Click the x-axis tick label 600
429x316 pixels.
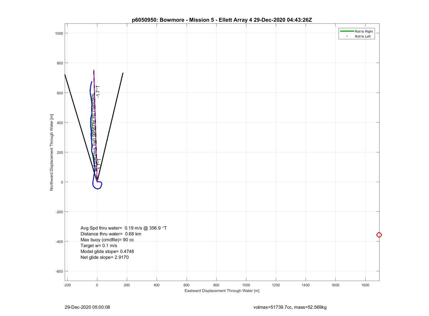[x=186, y=285]
